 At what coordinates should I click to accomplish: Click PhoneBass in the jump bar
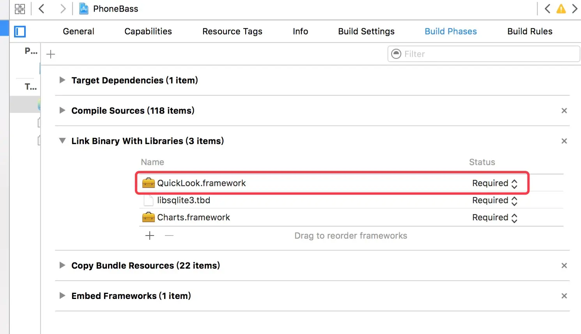(115, 9)
